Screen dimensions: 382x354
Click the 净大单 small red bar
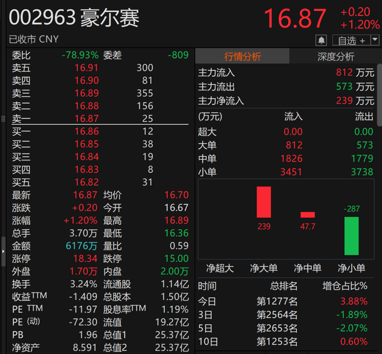pyautogui.click(x=308, y=215)
